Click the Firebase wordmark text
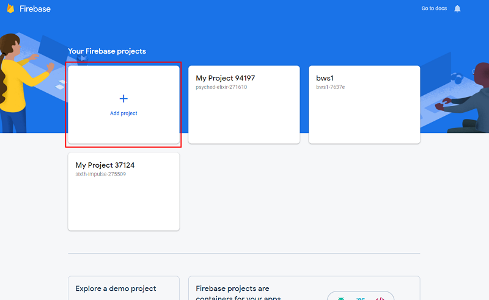This screenshot has height=300, width=489. (x=35, y=9)
